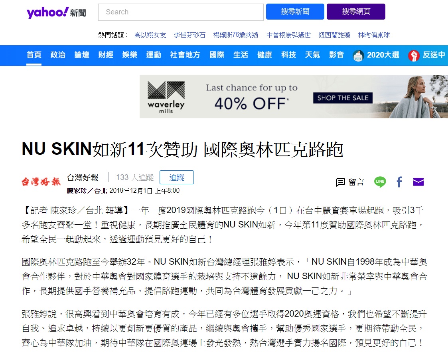Click the 搜尋網頁 button
Viewport: 448px width, 353px height.
pos(356,12)
